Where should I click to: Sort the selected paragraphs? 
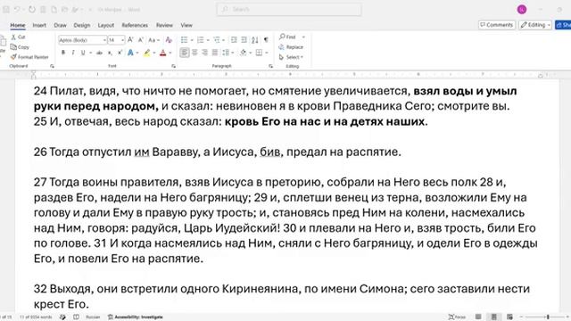pyautogui.click(x=255, y=39)
